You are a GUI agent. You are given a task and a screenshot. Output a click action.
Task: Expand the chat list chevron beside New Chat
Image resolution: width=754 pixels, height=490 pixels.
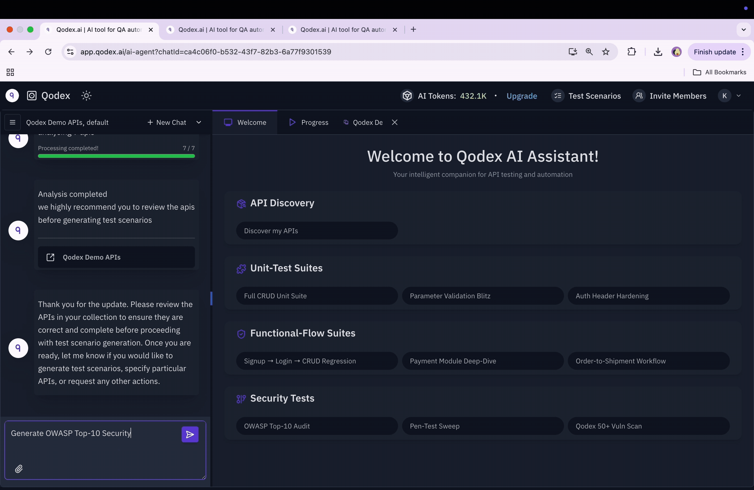pos(199,122)
